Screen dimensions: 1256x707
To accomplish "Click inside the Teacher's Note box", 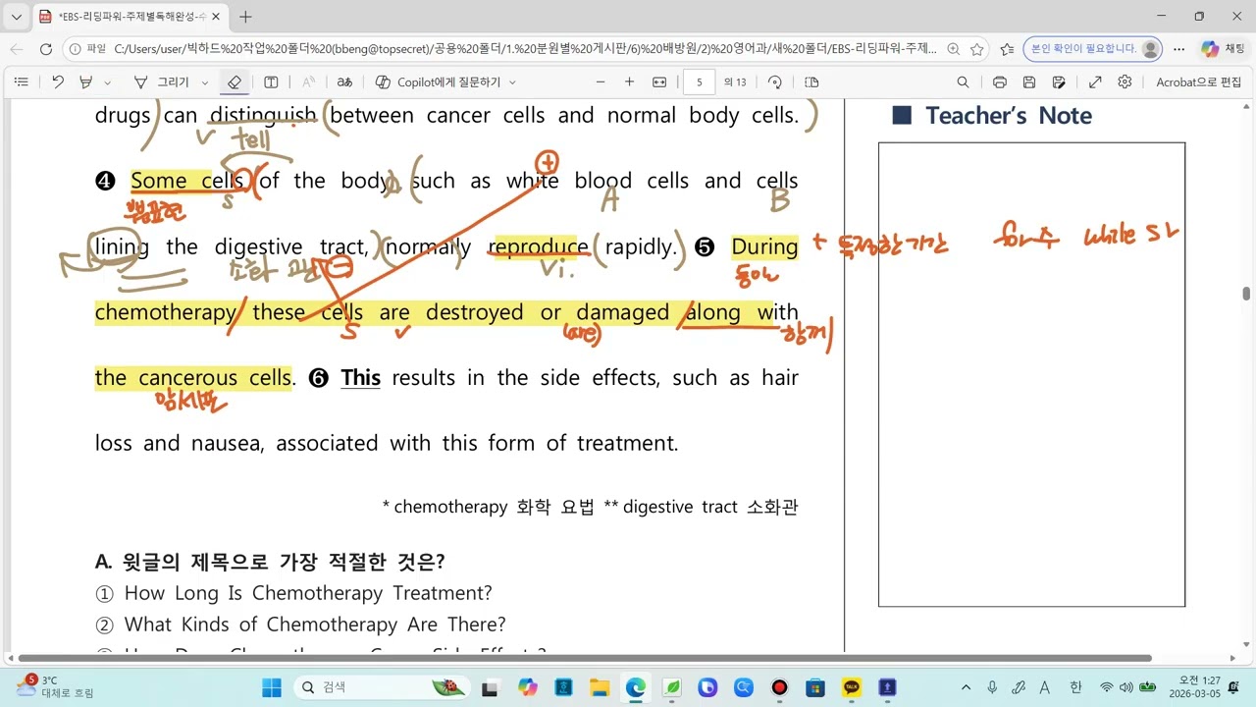I will pyautogui.click(x=1031, y=374).
